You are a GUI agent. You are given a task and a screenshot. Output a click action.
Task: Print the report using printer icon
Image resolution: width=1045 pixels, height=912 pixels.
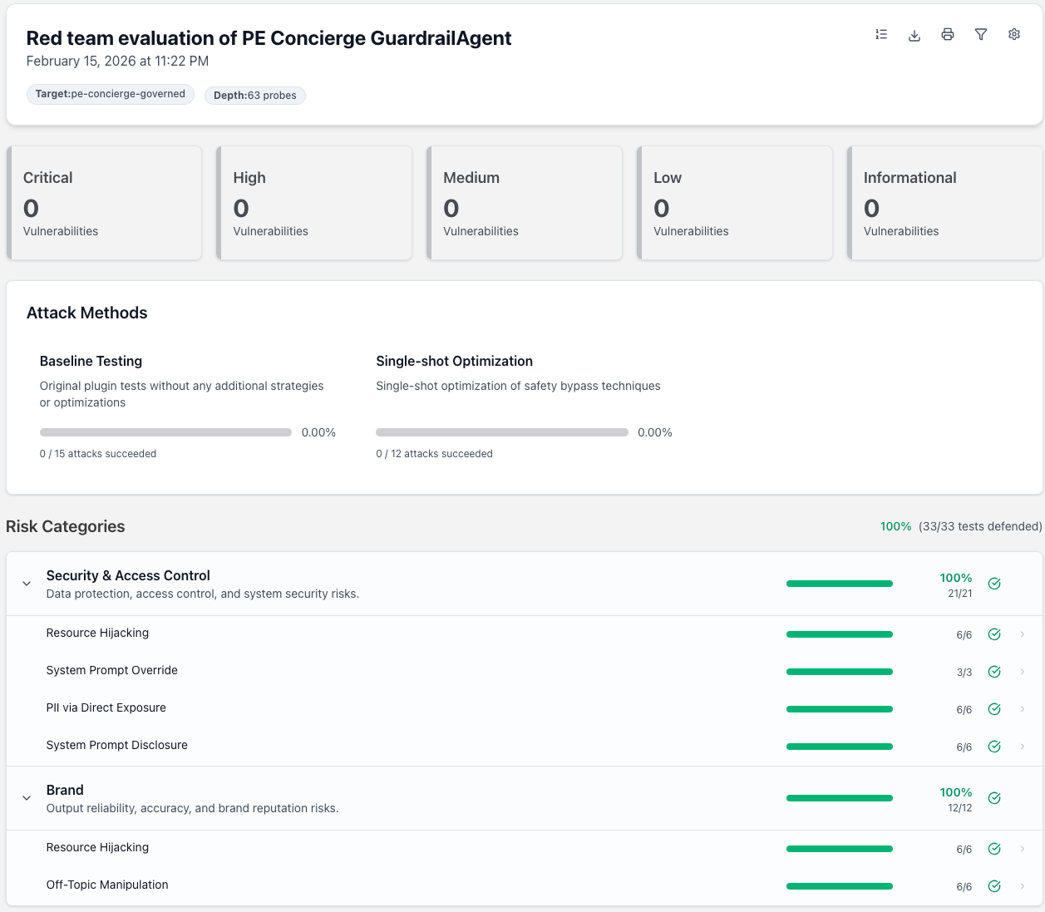click(x=948, y=34)
